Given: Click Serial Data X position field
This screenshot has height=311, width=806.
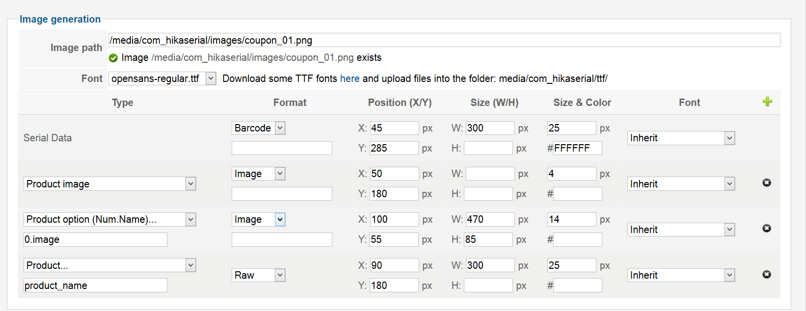Looking at the screenshot, I should click(x=394, y=128).
